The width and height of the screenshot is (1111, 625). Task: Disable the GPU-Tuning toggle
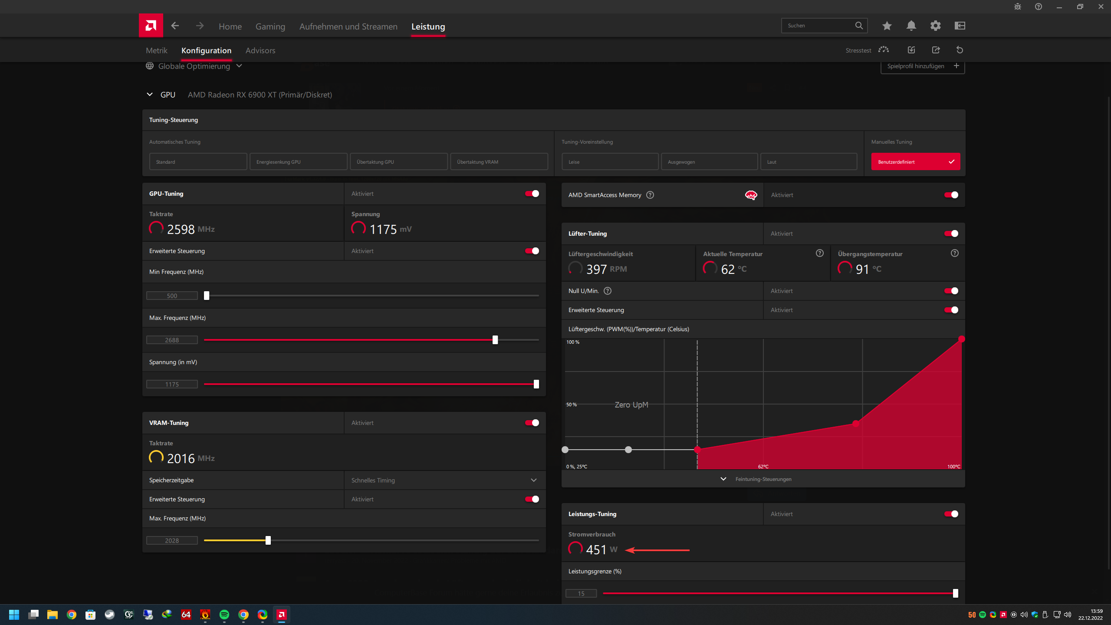tap(532, 194)
